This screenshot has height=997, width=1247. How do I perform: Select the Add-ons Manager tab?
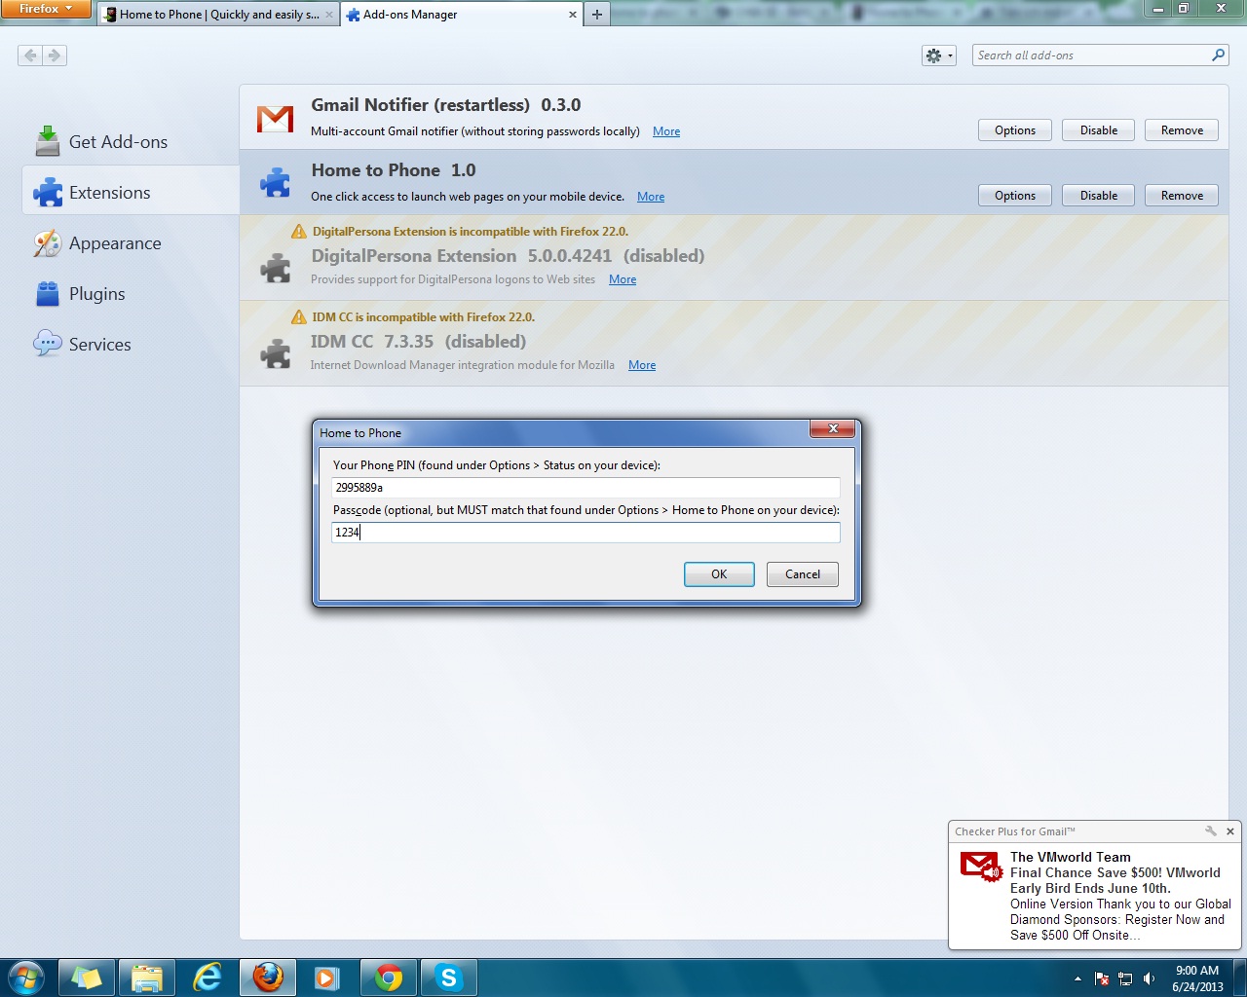tap(461, 15)
